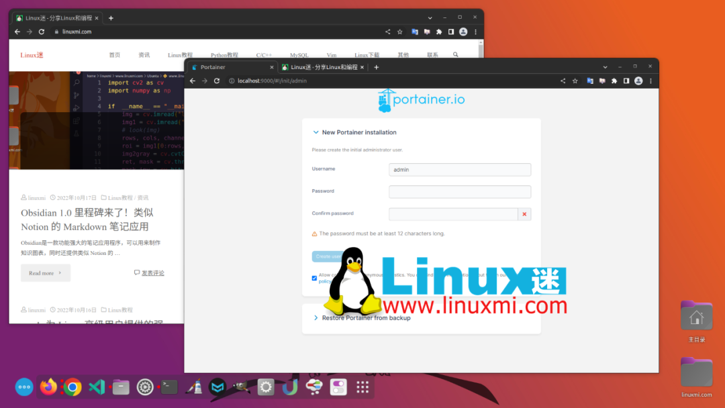This screenshot has height=408, width=725.
Task: Close the Portainer tab
Action: [271, 67]
